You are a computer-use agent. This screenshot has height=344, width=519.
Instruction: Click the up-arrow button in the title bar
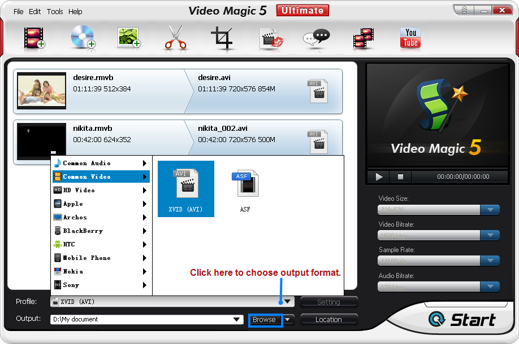coord(464,11)
